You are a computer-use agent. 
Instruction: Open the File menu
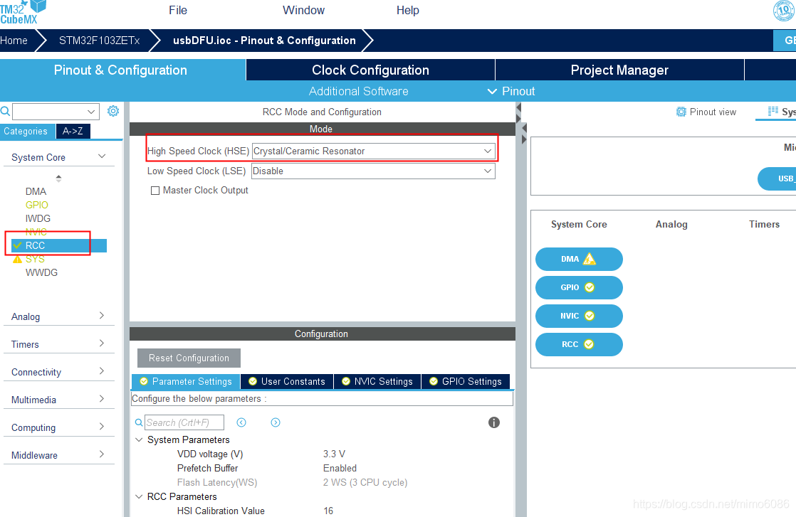[x=178, y=10]
